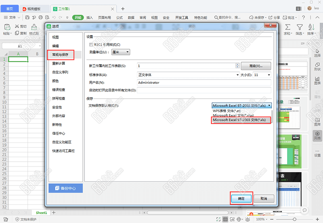
Task: Select 重新计算 in options sidebar
Action: (59, 63)
